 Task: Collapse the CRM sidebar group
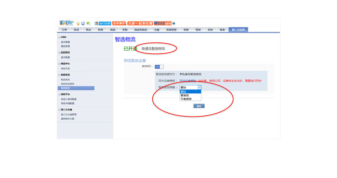click(60, 37)
